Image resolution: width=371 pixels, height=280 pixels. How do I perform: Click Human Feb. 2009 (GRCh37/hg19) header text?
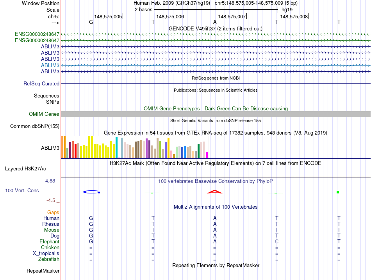tap(172, 3)
